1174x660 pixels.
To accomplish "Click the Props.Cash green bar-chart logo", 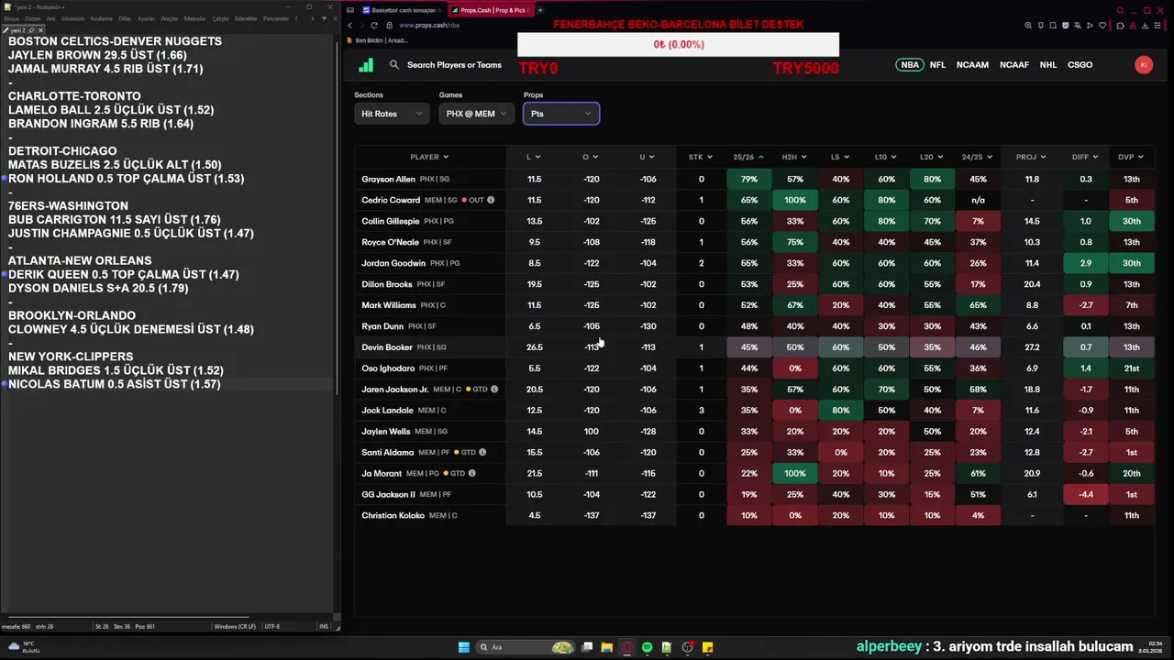I will point(366,65).
